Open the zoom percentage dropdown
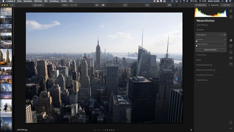 coord(65,5)
